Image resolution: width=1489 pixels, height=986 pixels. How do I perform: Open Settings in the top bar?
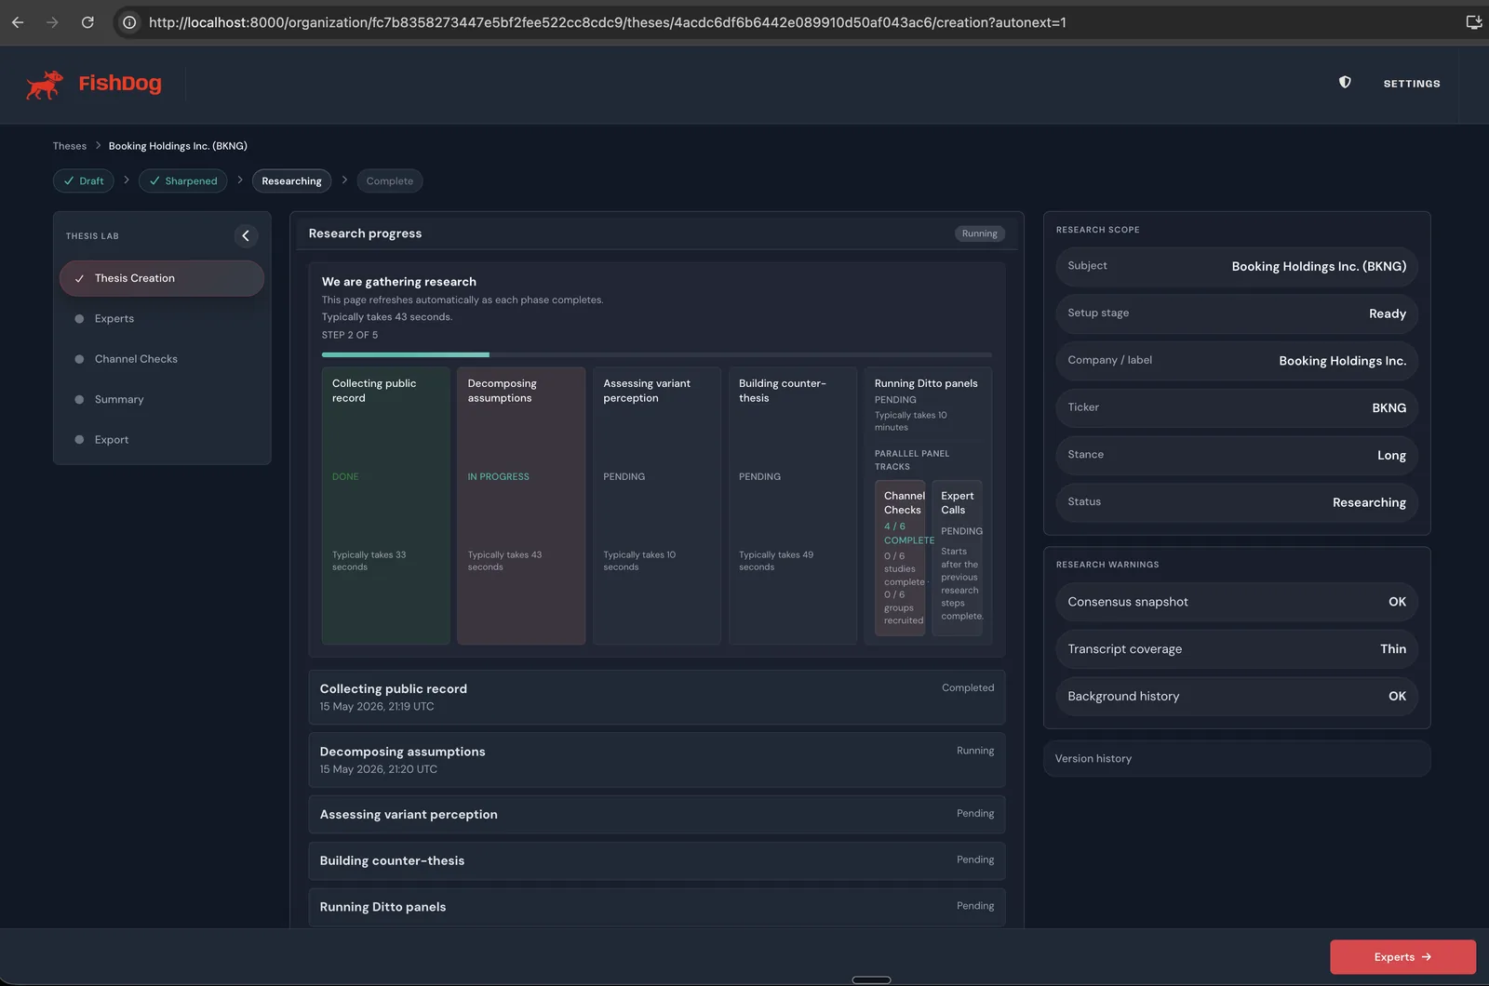coord(1412,84)
